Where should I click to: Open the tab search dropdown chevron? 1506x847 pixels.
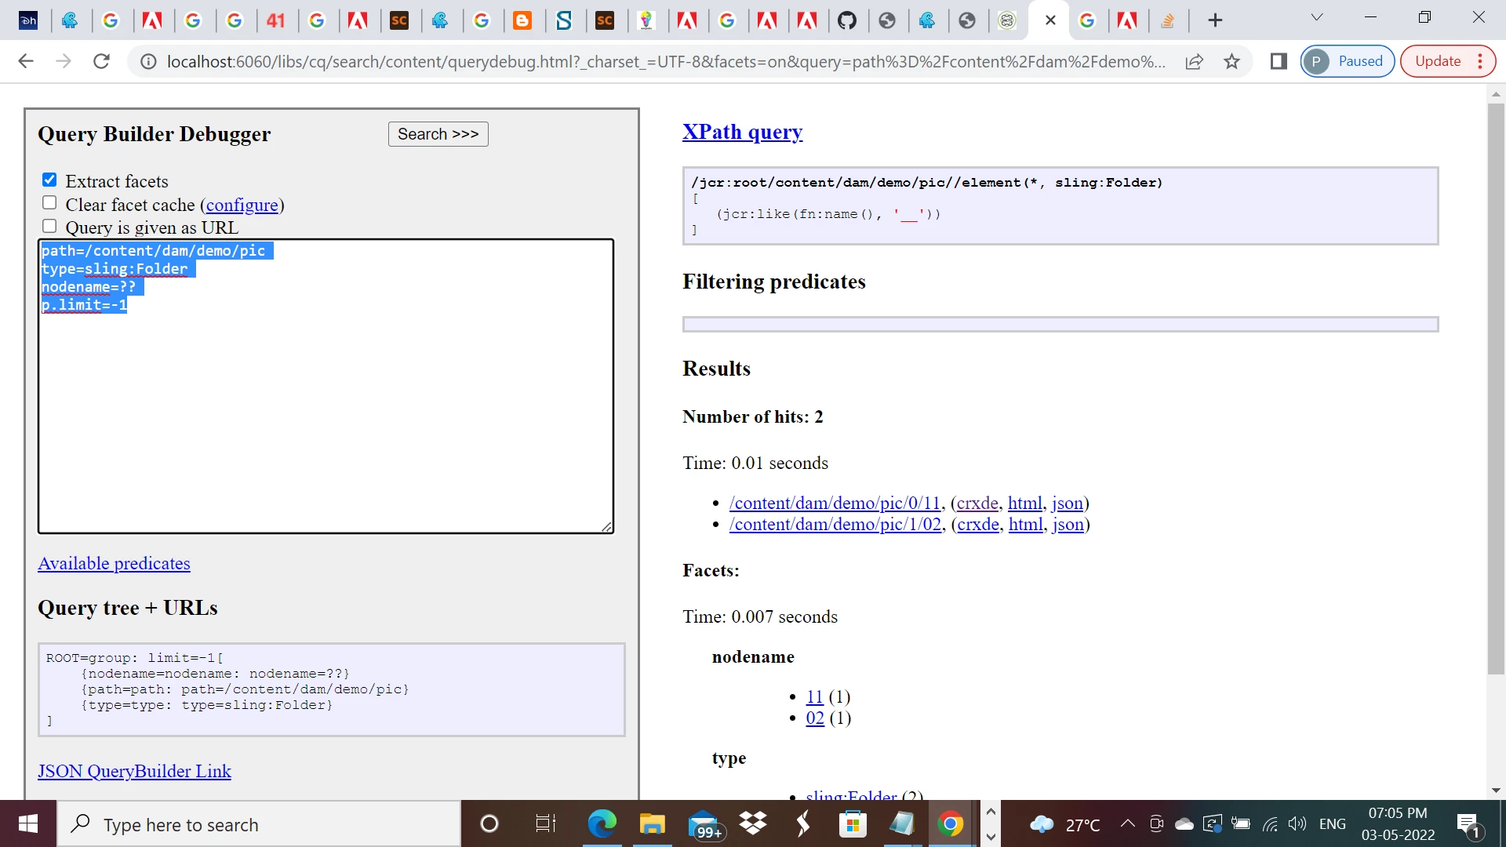[1317, 17]
